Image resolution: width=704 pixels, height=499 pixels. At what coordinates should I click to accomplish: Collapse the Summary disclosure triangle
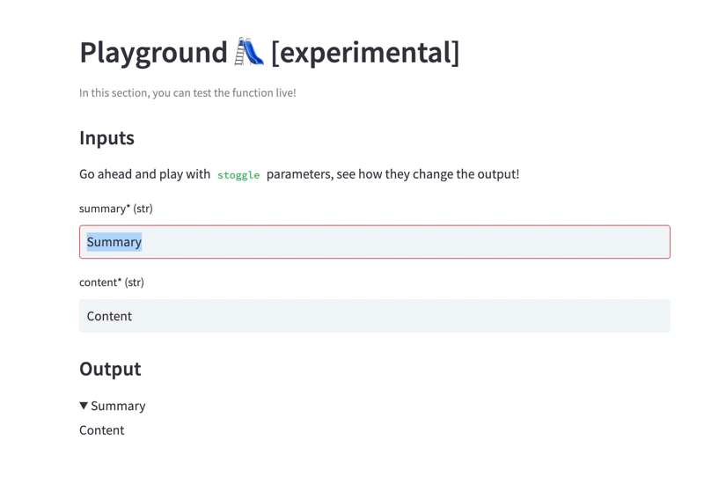pyautogui.click(x=84, y=406)
